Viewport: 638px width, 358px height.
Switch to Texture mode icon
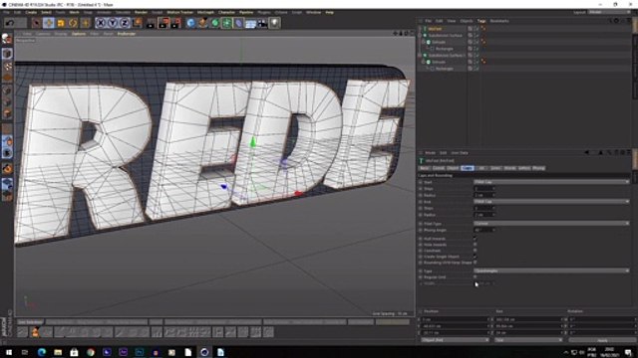[x=7, y=66]
